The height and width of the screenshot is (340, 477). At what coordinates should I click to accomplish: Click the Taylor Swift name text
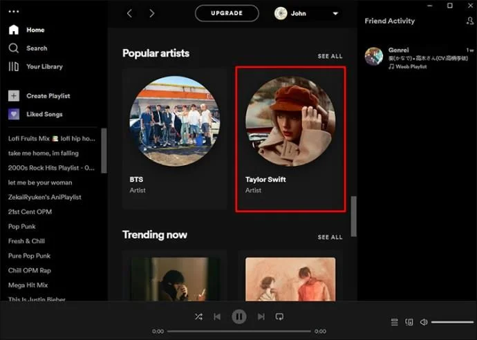tap(265, 180)
